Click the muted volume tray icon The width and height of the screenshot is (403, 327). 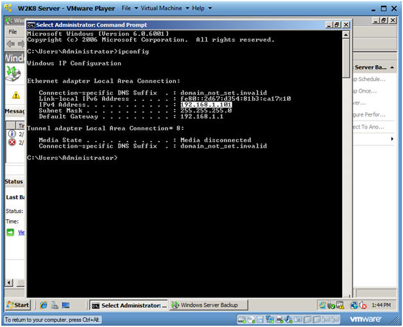tap(363, 305)
